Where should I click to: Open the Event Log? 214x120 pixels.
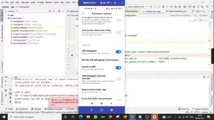184,109
